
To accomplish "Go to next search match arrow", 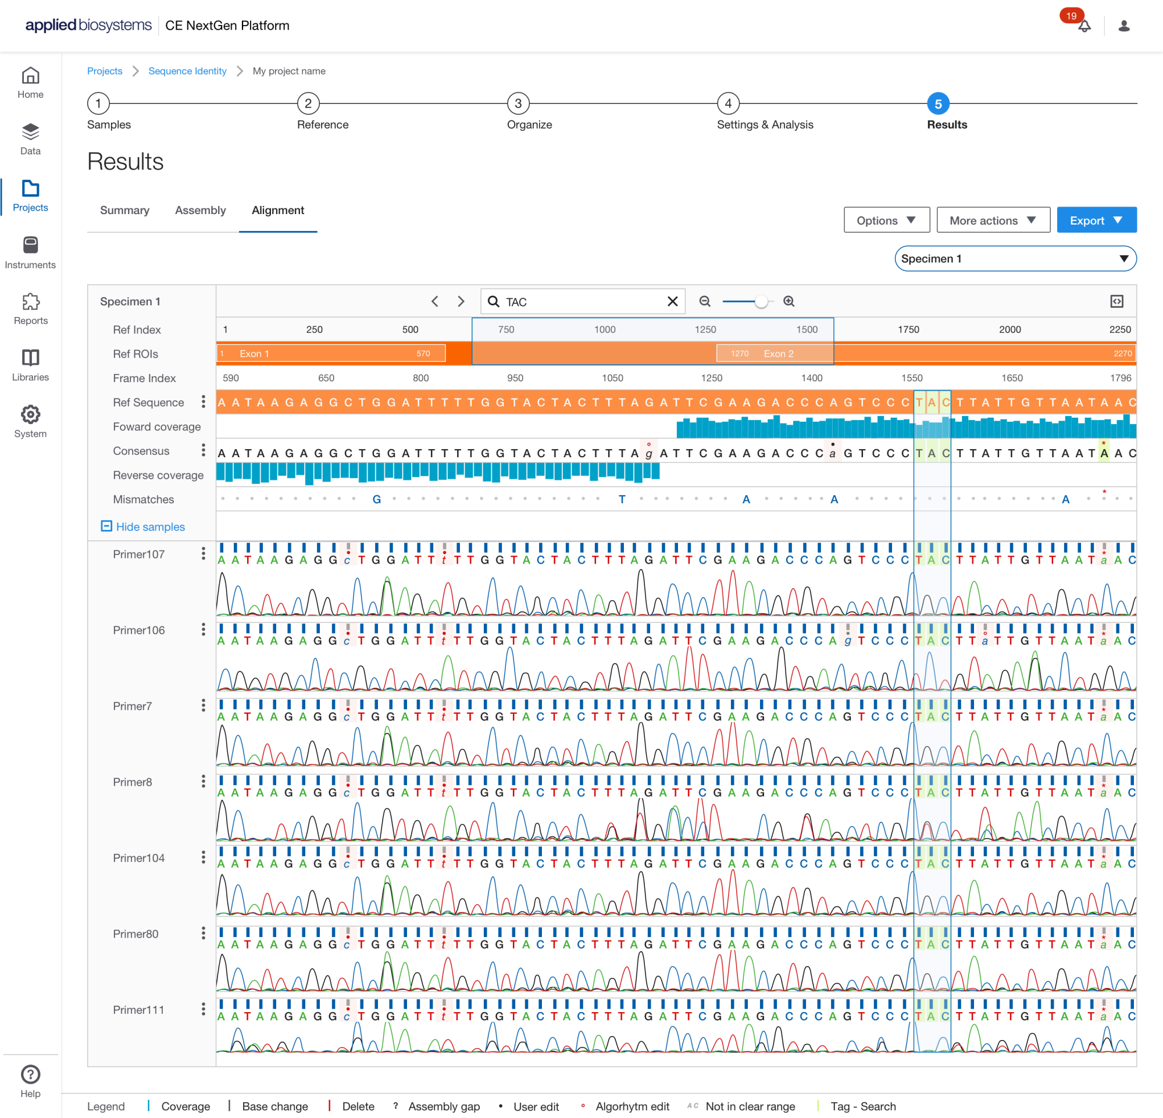I will 461,301.
